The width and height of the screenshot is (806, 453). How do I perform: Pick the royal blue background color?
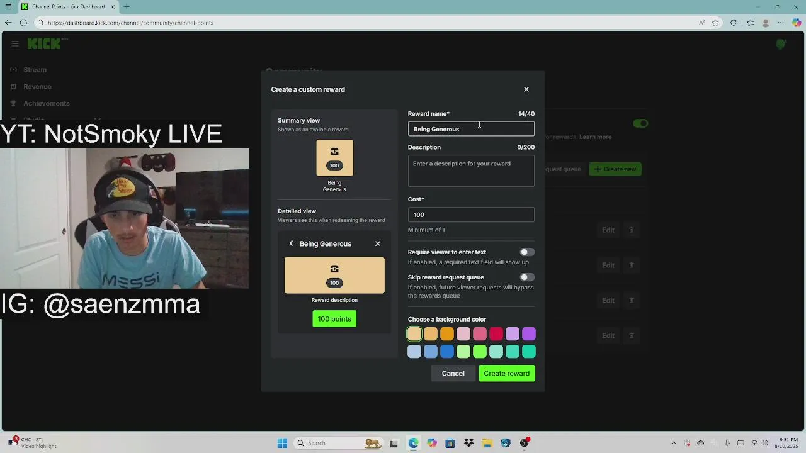[447, 352]
